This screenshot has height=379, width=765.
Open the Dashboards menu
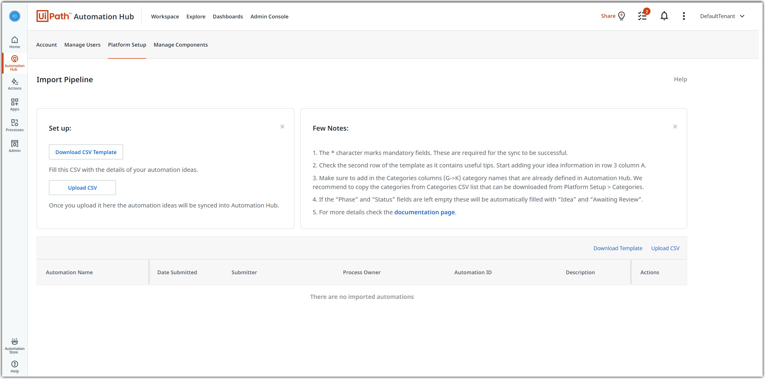point(228,16)
